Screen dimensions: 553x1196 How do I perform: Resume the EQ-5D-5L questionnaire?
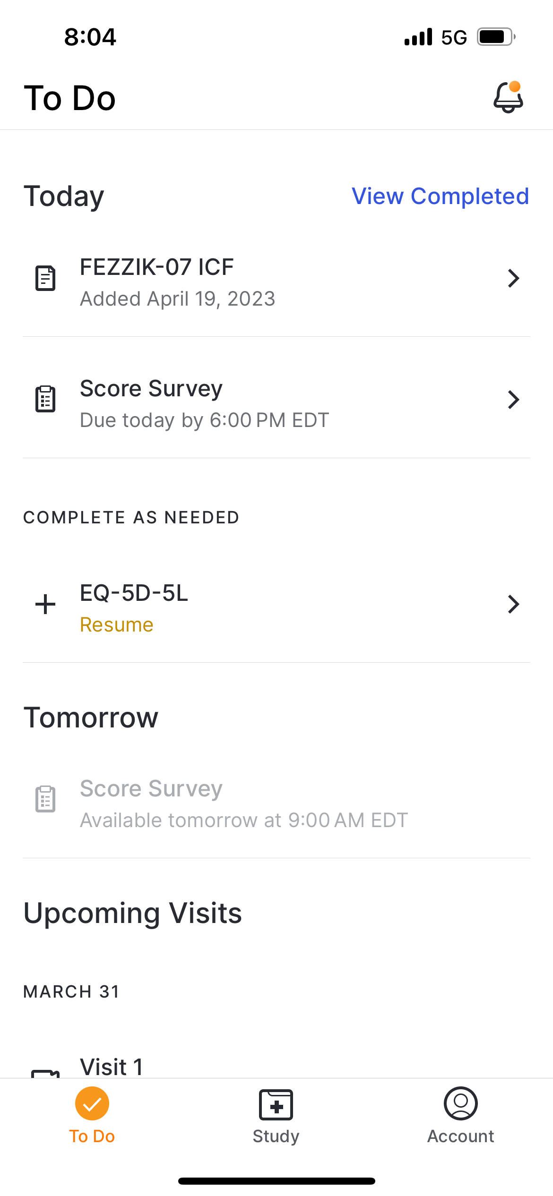[117, 625]
